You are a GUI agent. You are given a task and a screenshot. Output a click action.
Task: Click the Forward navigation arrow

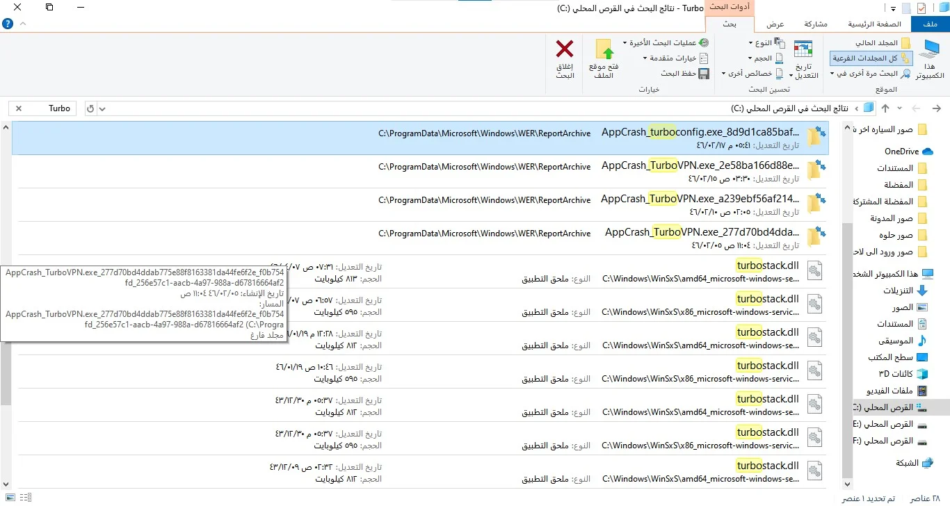(x=916, y=108)
